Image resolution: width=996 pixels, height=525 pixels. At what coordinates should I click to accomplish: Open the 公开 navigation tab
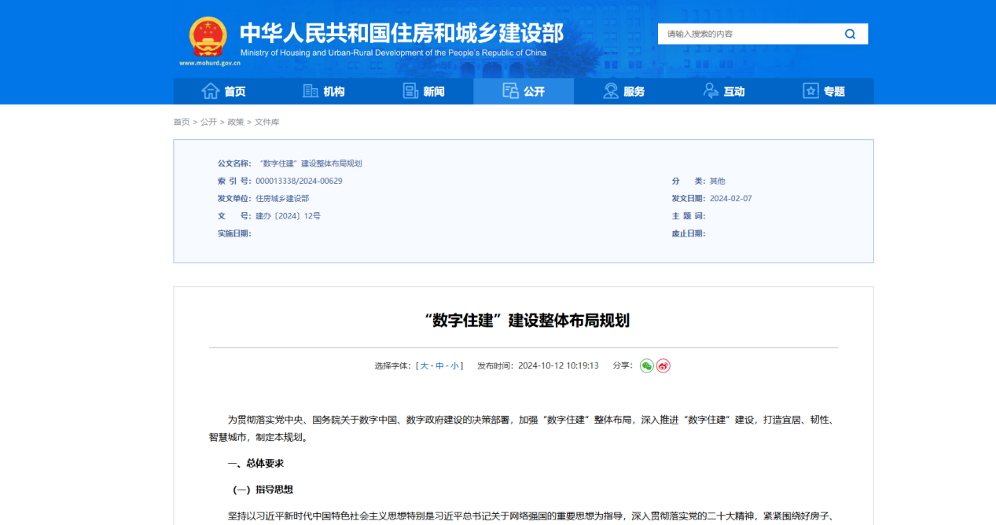coord(524,91)
